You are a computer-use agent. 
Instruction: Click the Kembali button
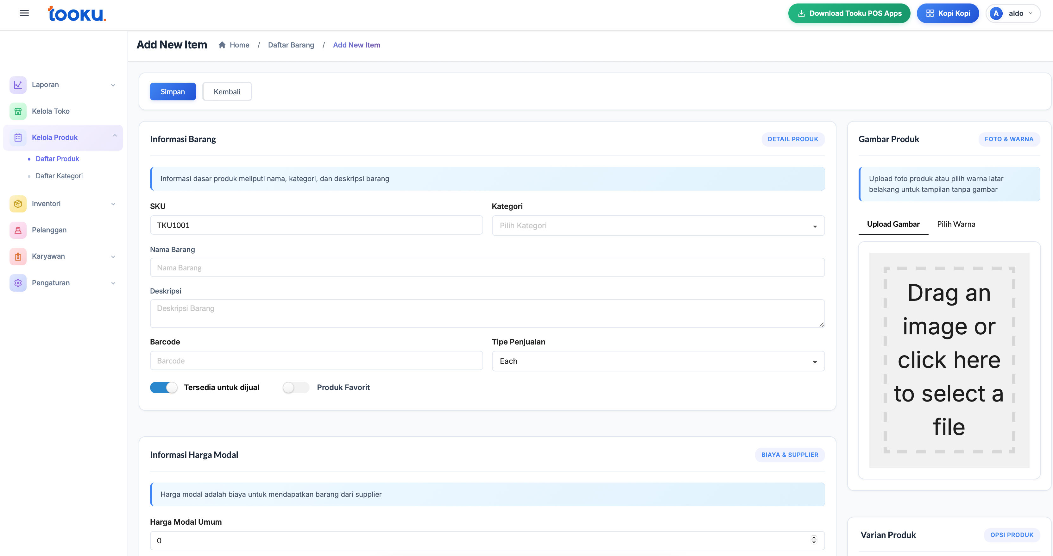click(x=227, y=92)
